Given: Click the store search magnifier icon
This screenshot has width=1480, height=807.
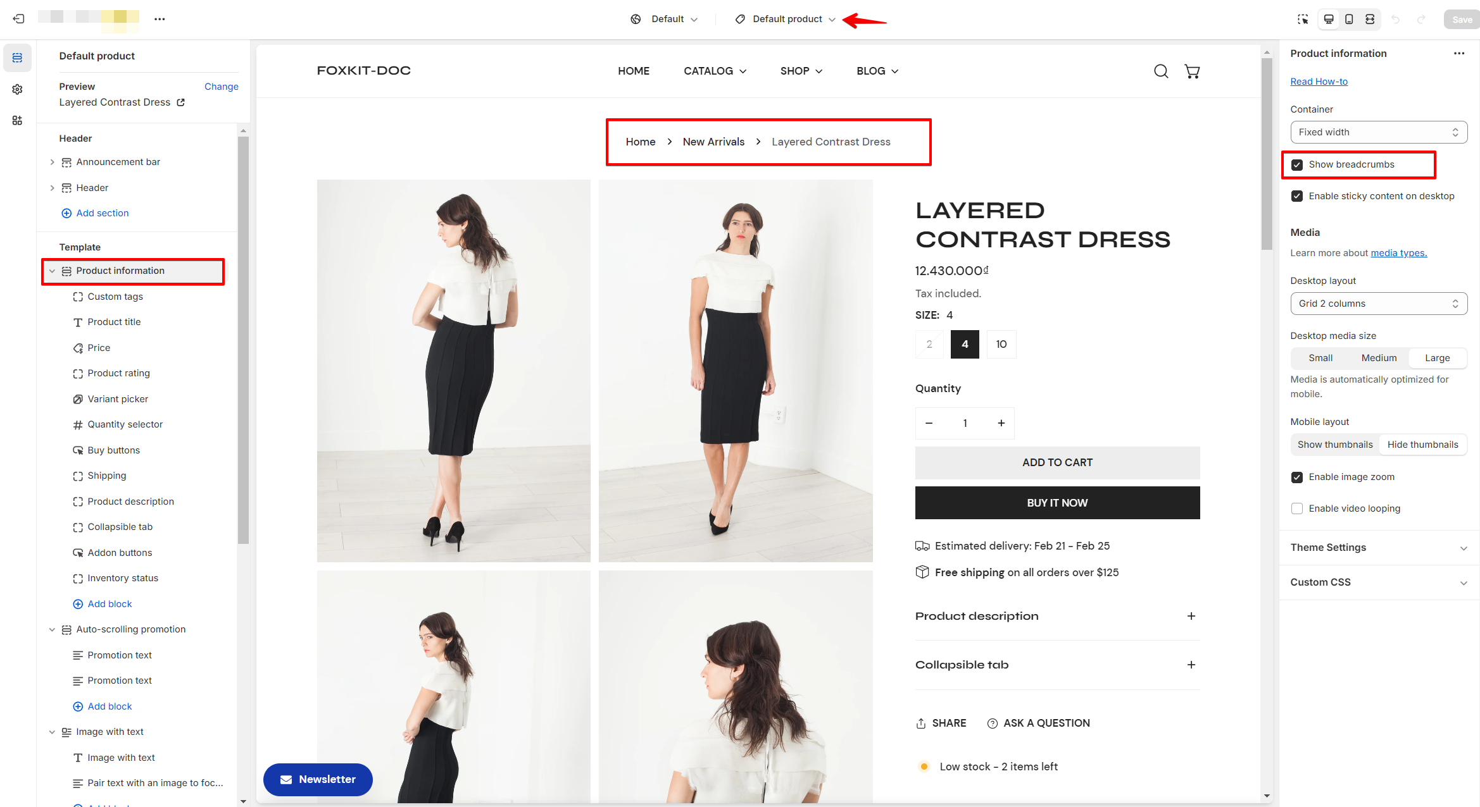Looking at the screenshot, I should click(1160, 71).
